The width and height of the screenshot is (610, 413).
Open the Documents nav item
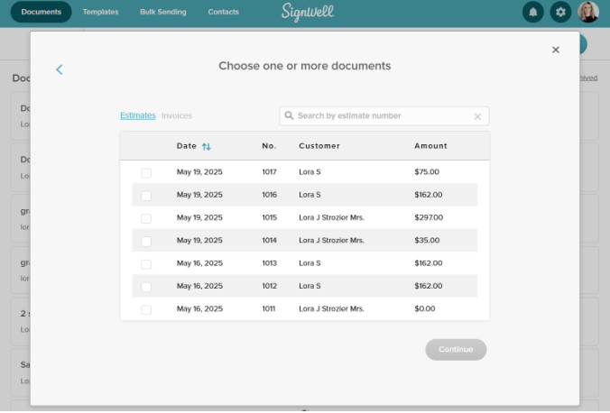(42, 12)
